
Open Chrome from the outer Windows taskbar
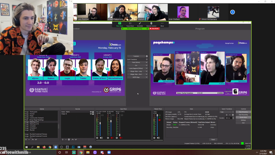click(81, 152)
